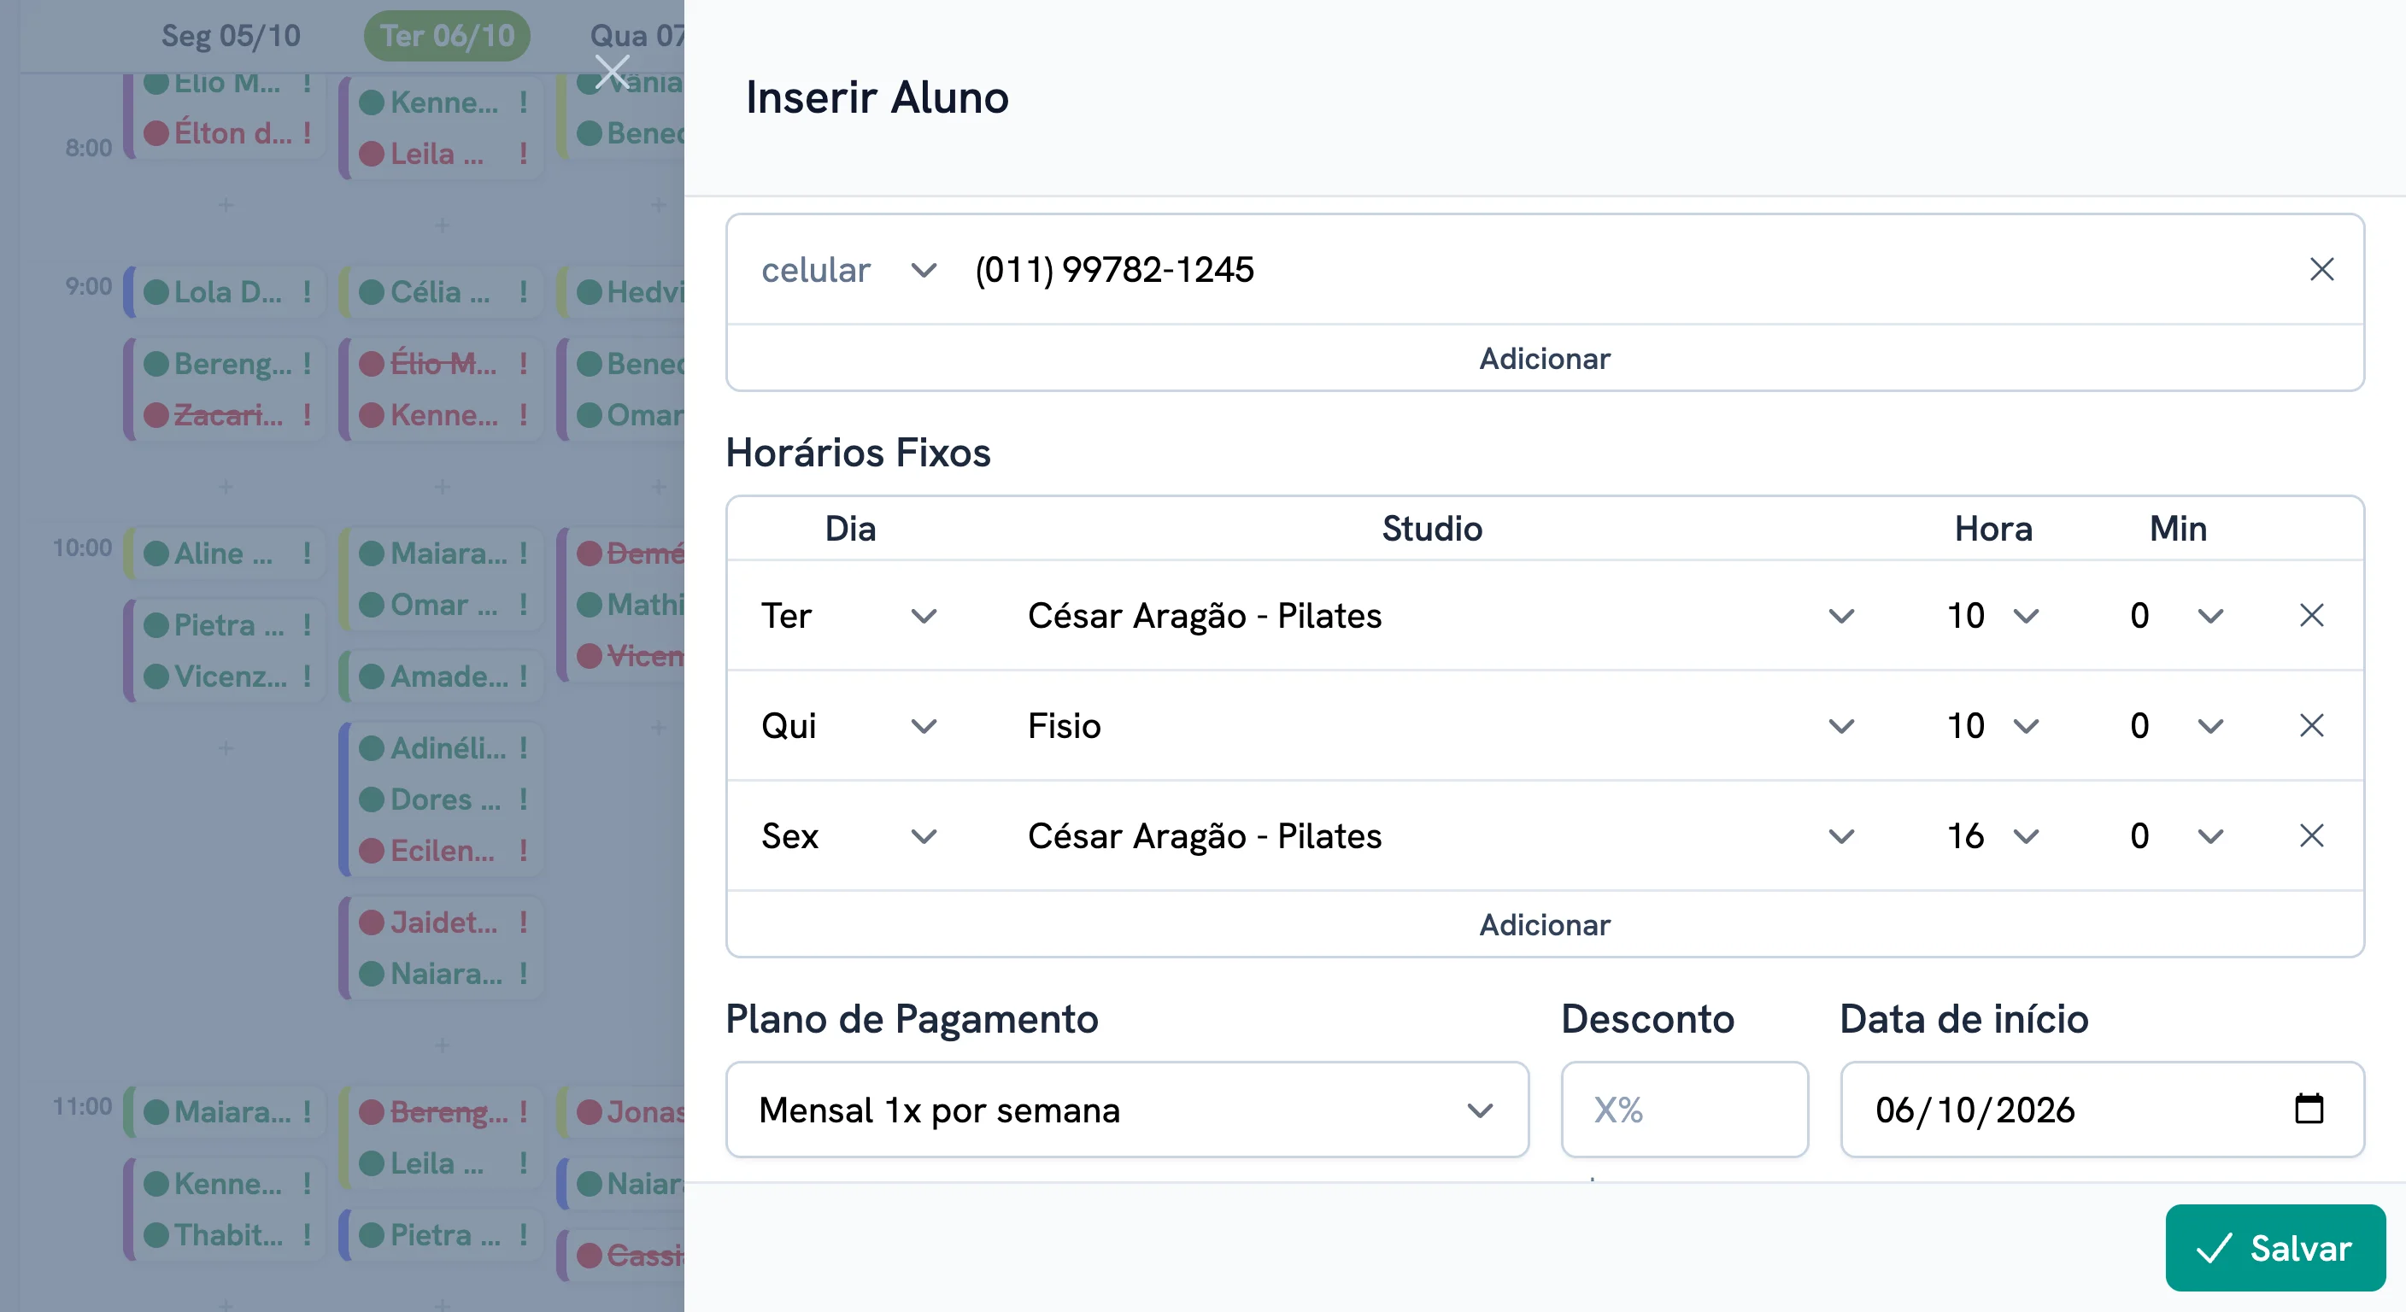Click Adicionar under the phone number

click(1545, 359)
